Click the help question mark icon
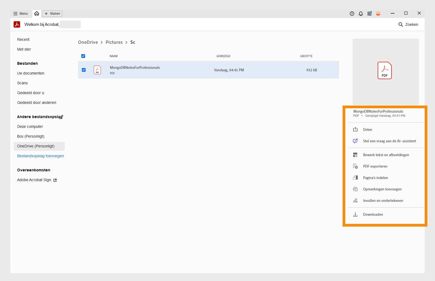 (x=352, y=13)
